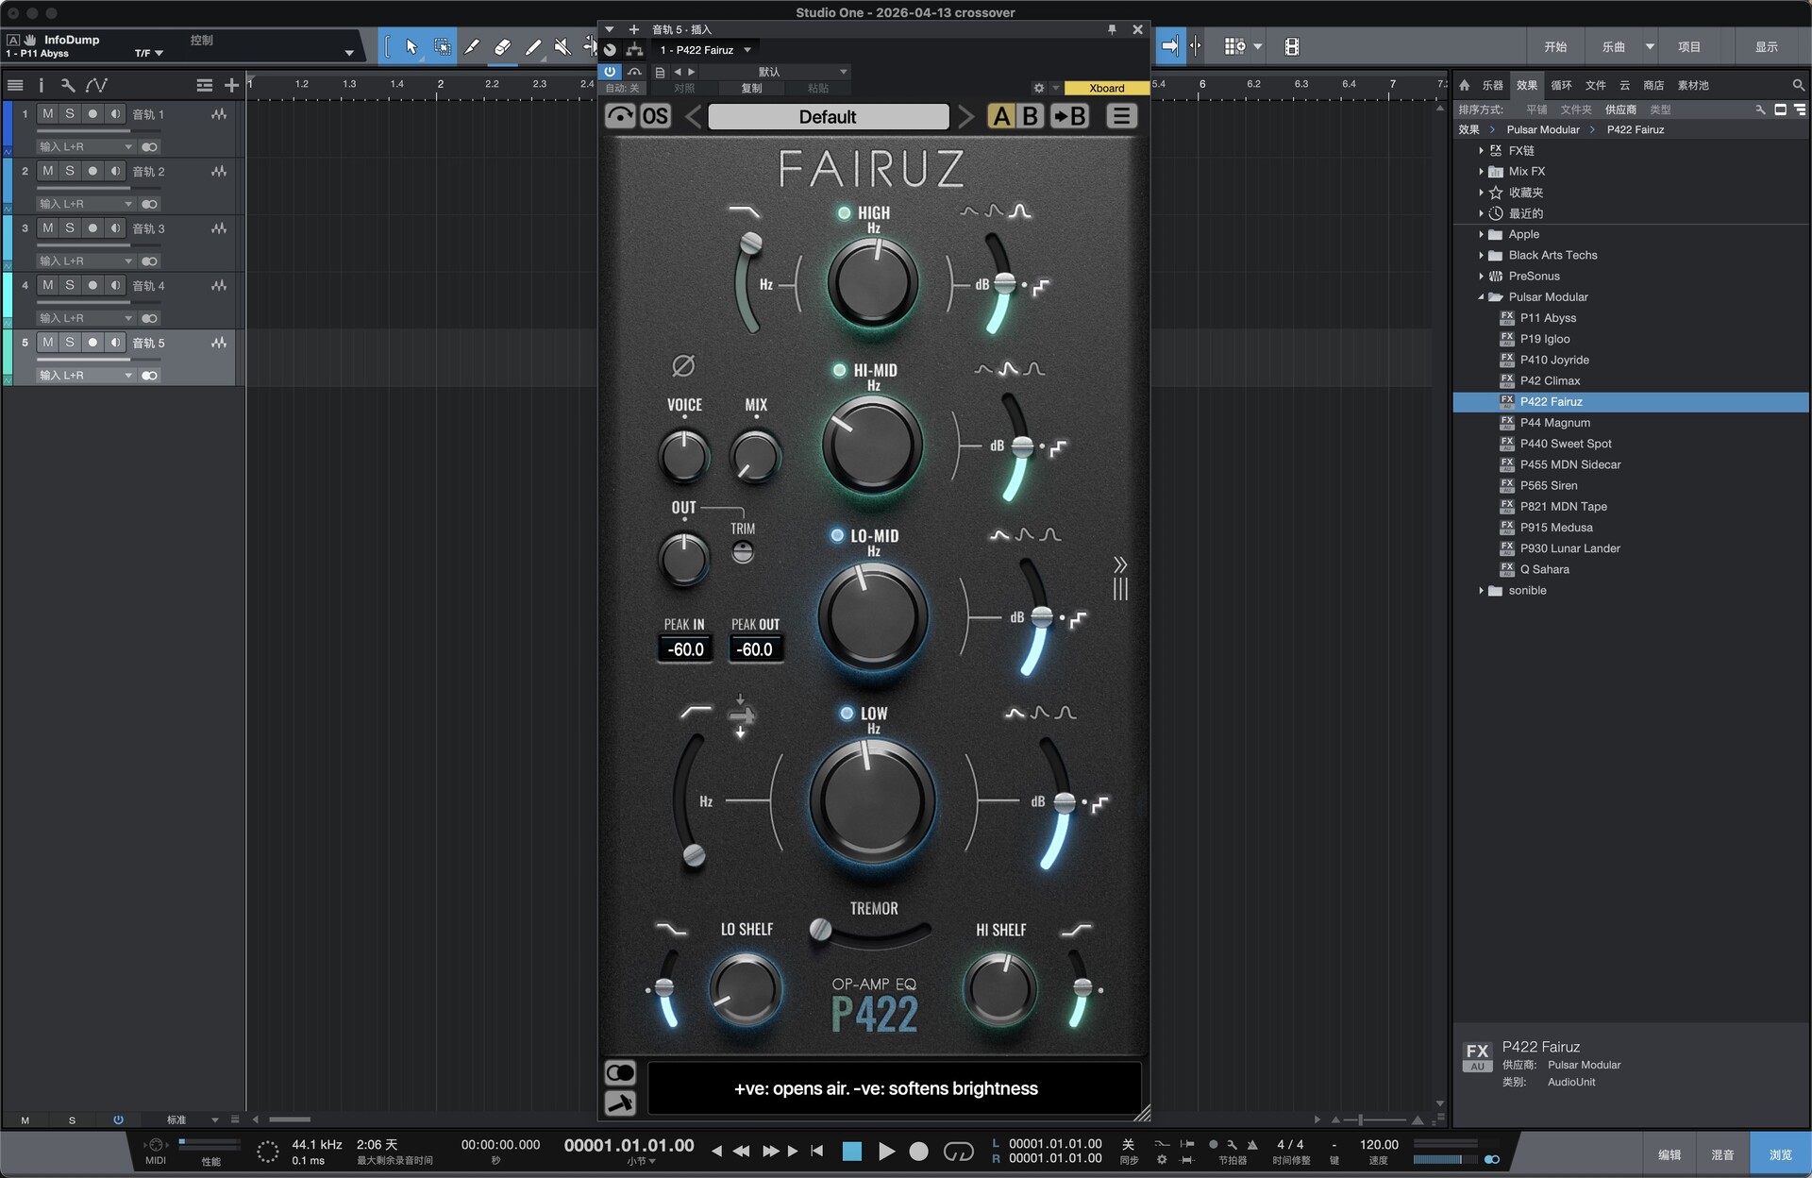
Task: Select the Eraser tool in toolbar
Action: pos(503,46)
